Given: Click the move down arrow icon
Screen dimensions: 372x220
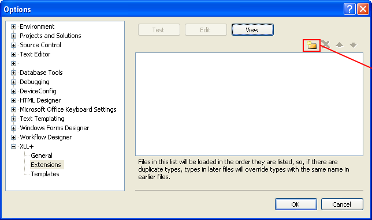Looking at the screenshot, I should [x=354, y=45].
